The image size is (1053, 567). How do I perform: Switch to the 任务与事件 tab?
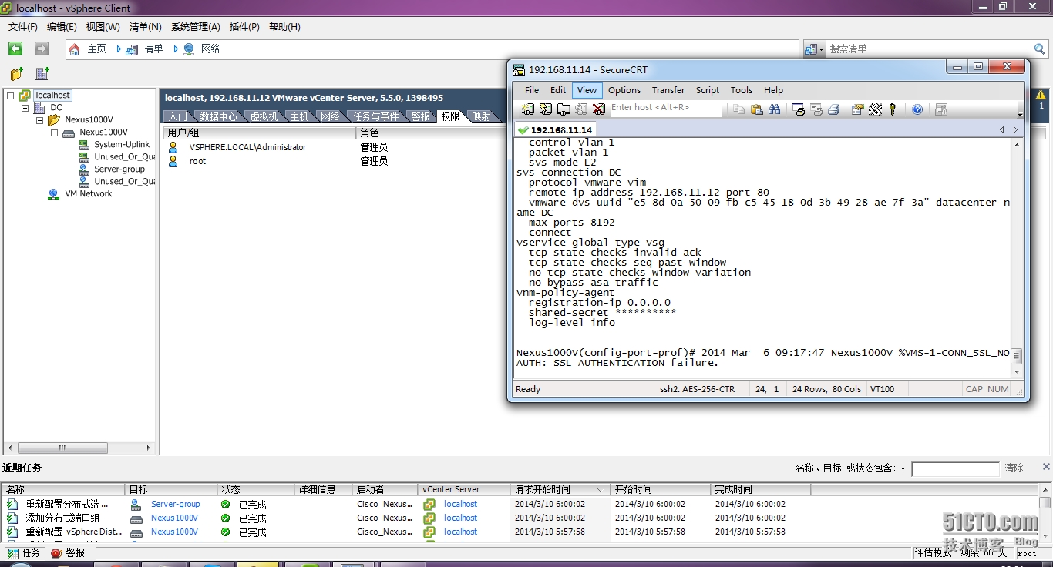click(375, 116)
